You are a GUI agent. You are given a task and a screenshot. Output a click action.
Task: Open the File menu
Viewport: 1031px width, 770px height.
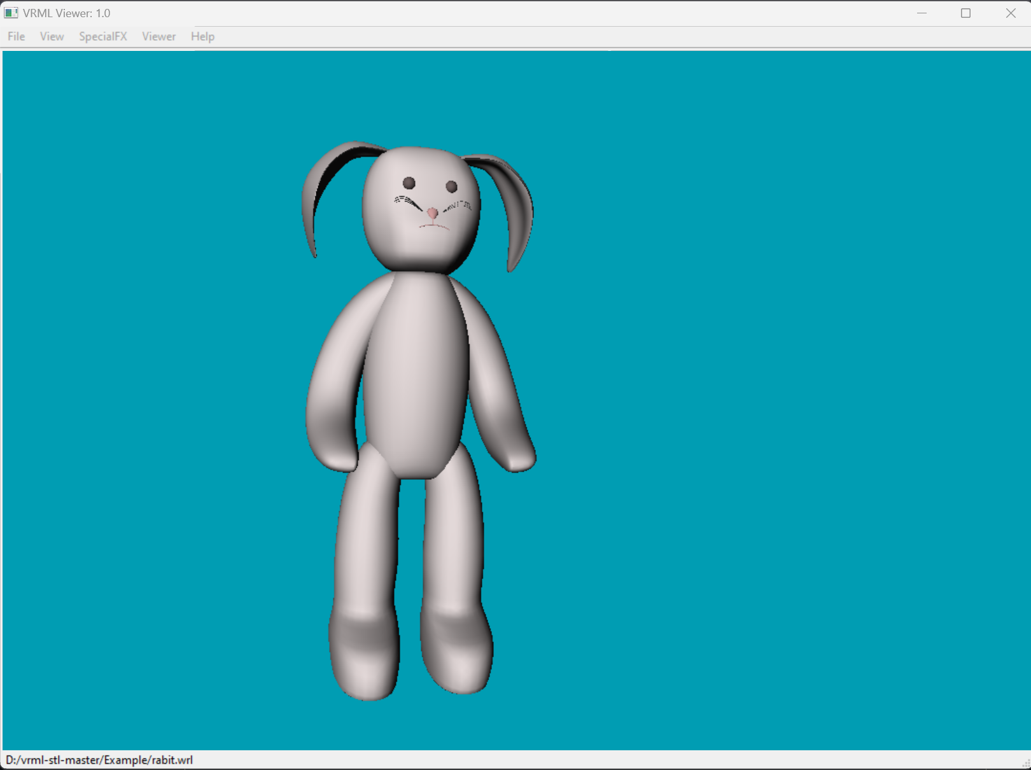click(15, 36)
